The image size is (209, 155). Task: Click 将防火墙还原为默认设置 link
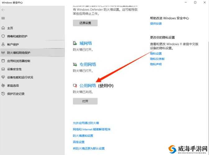coord(89,148)
